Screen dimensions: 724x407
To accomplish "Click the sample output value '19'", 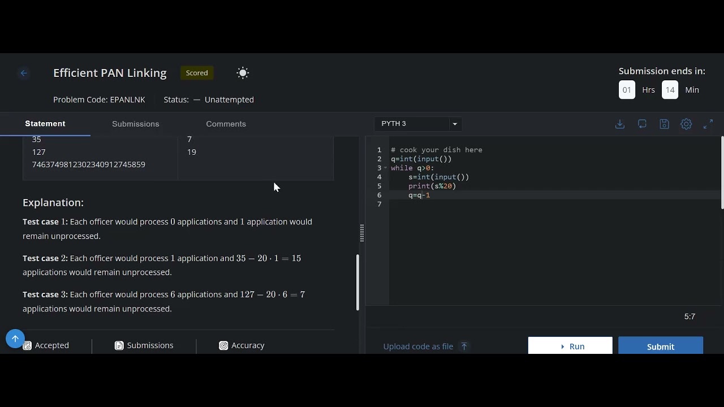I will [192, 152].
